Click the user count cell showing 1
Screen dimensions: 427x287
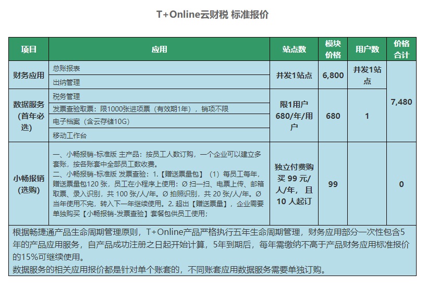coord(367,116)
